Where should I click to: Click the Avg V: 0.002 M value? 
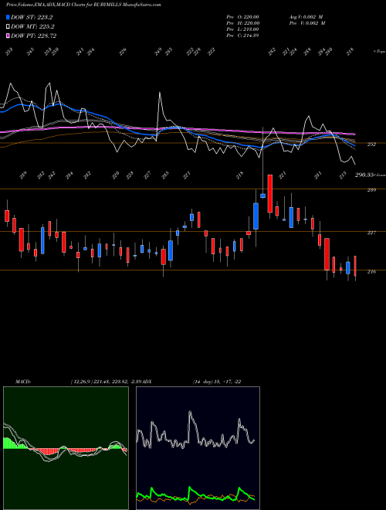306,16
